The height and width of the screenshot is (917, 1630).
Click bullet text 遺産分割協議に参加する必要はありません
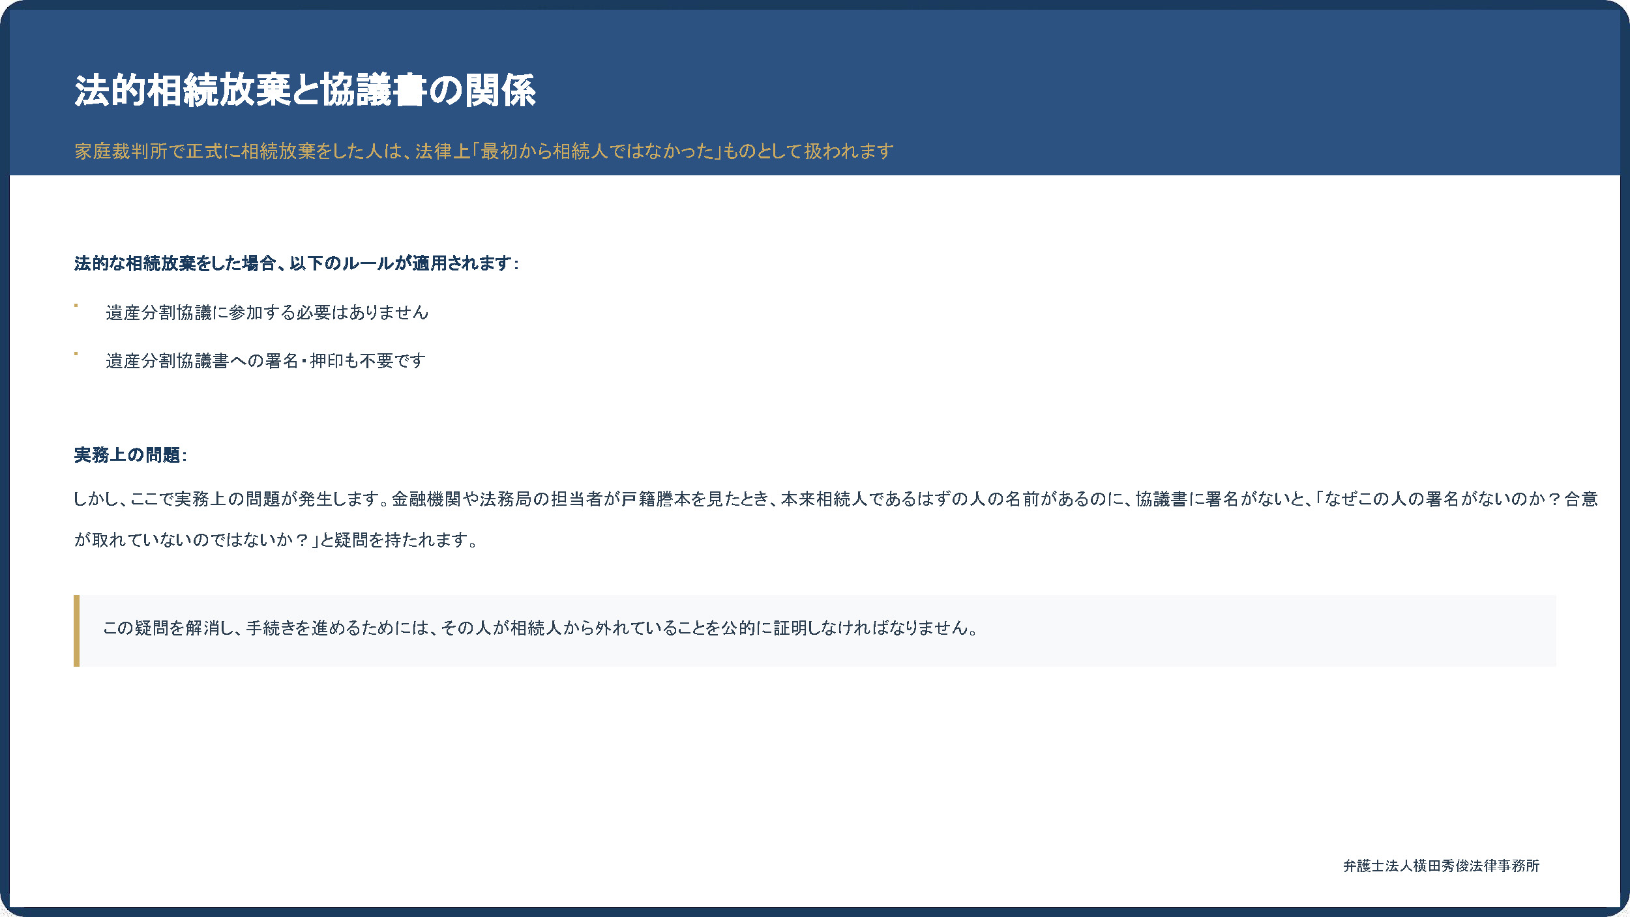click(x=267, y=313)
